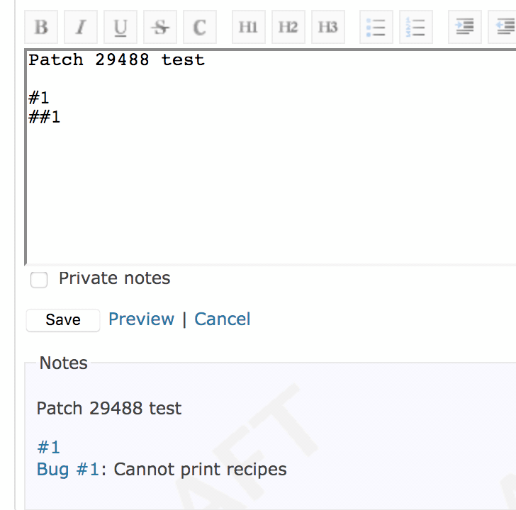The image size is (516, 510).
Task: Open the Preview link
Action: click(x=142, y=319)
